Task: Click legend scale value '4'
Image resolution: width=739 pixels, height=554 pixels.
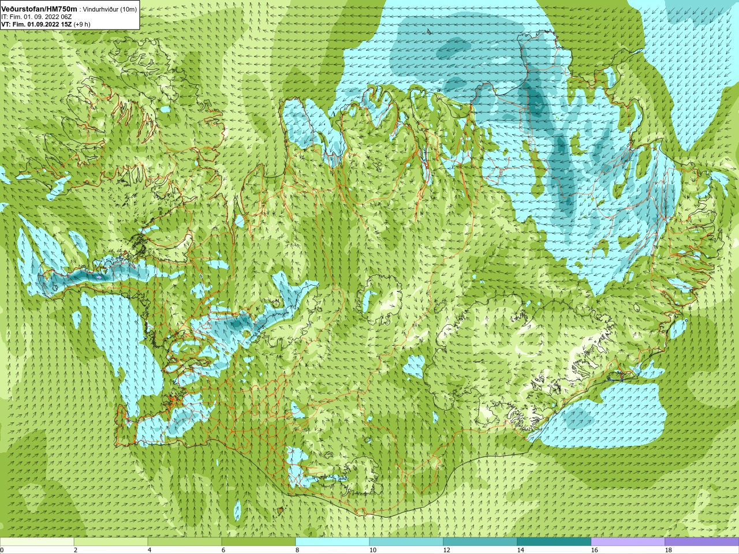Action: (150, 550)
